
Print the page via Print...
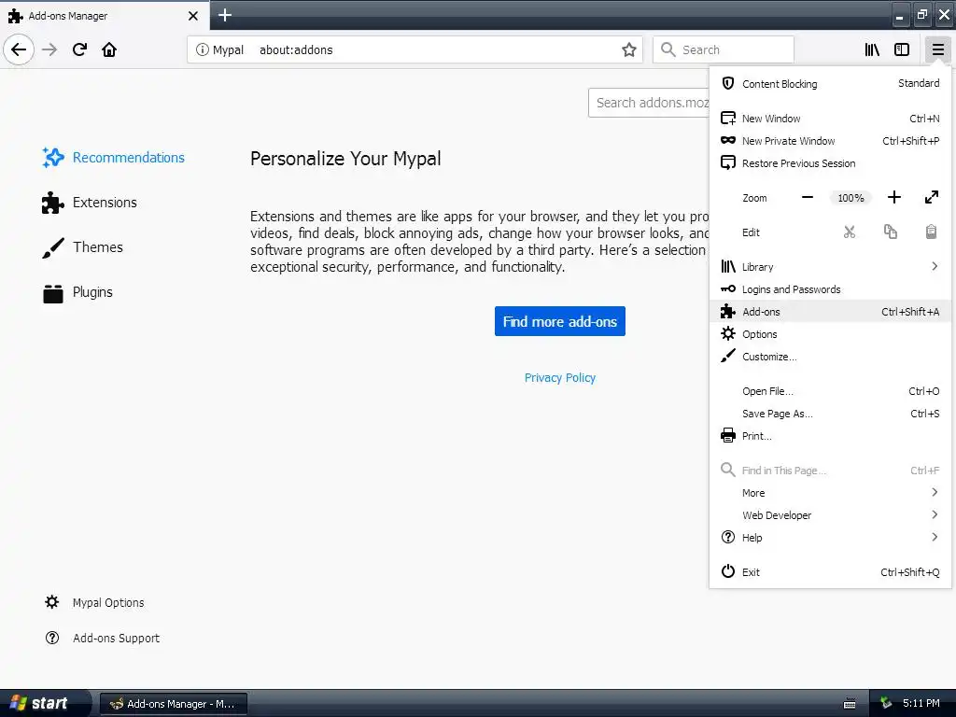pyautogui.click(x=830, y=436)
